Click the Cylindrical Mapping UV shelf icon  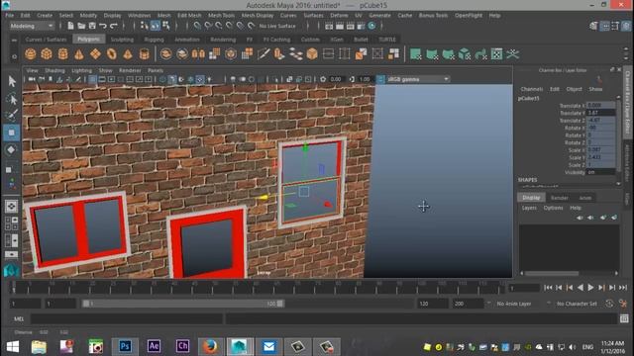(x=432, y=53)
